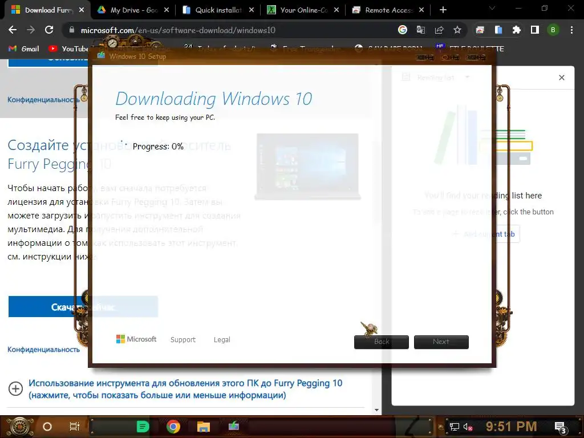Viewport: 584px width, 438px height.
Task: Open Support link in setup window
Action: click(183, 340)
